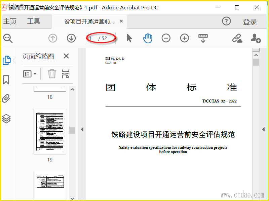Click the thumbnail panel scrollbar handle
Image resolution: width=269 pixels, height=201 pixels.
(x=72, y=130)
